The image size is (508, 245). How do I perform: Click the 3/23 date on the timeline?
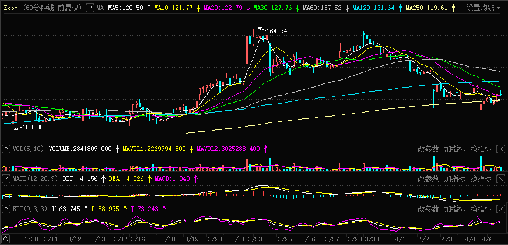point(255,239)
